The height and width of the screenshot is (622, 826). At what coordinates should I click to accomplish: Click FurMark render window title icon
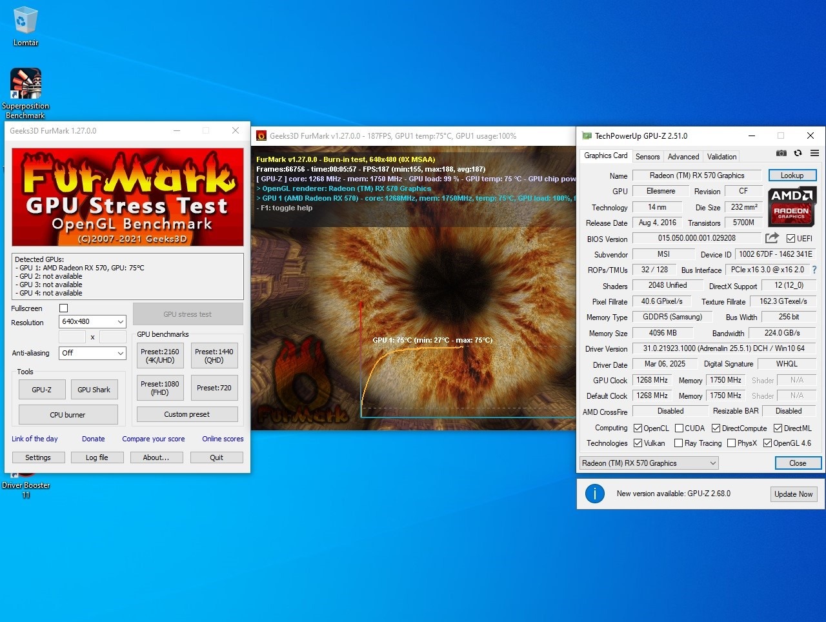[261, 136]
